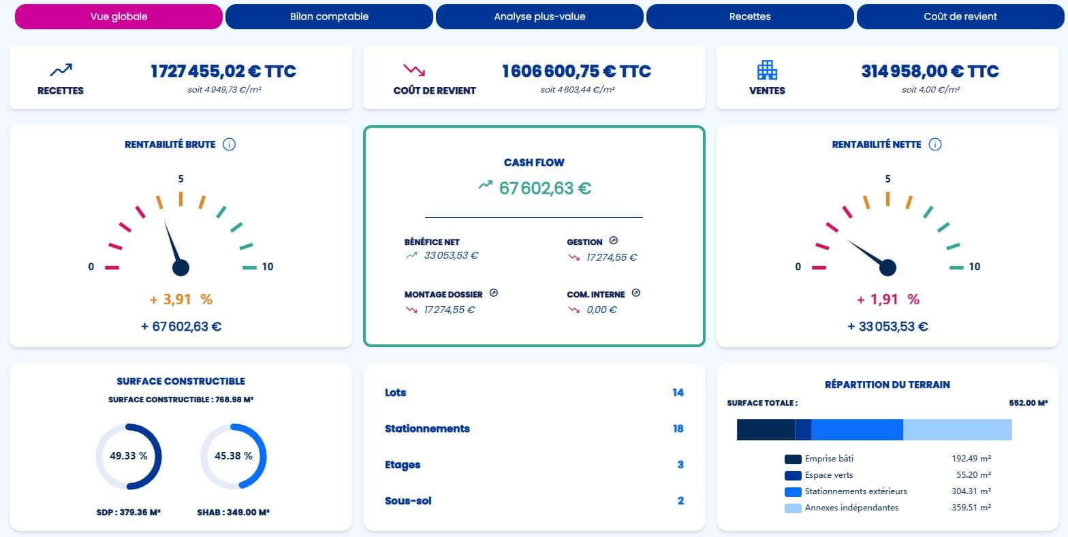This screenshot has height=537, width=1068.
Task: Click the Coût de revient downward arrow icon
Action: pos(413,69)
